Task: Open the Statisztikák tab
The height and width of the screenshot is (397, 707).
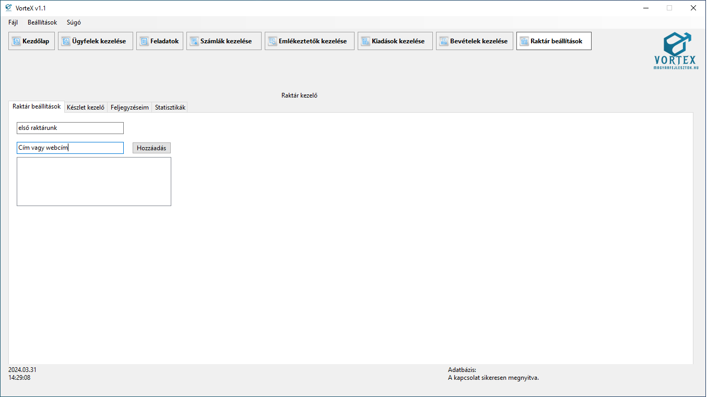Action: point(170,107)
